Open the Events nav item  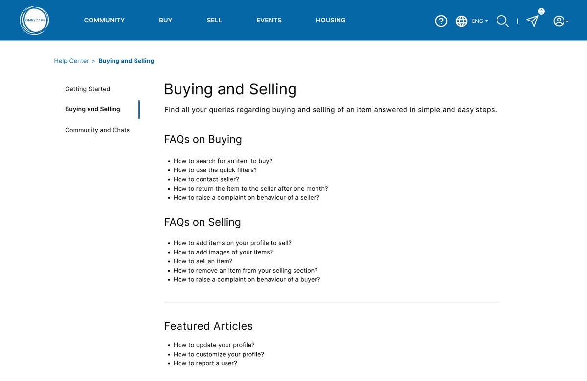tap(269, 20)
